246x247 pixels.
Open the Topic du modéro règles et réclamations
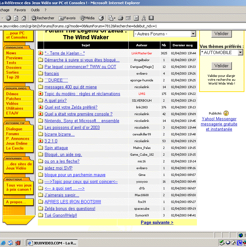pyautogui.click(x=82, y=94)
